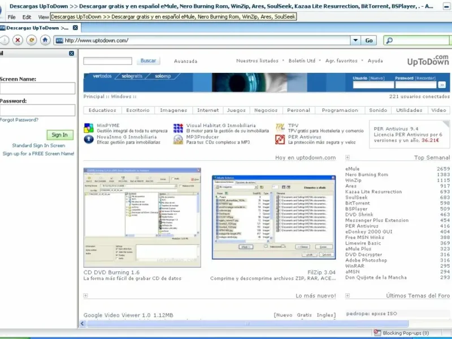Click the Buscar search button

tap(148, 61)
